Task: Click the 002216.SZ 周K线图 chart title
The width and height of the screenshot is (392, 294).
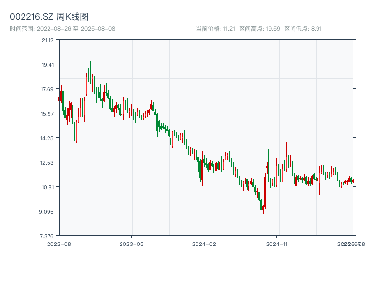Action: [x=49, y=17]
